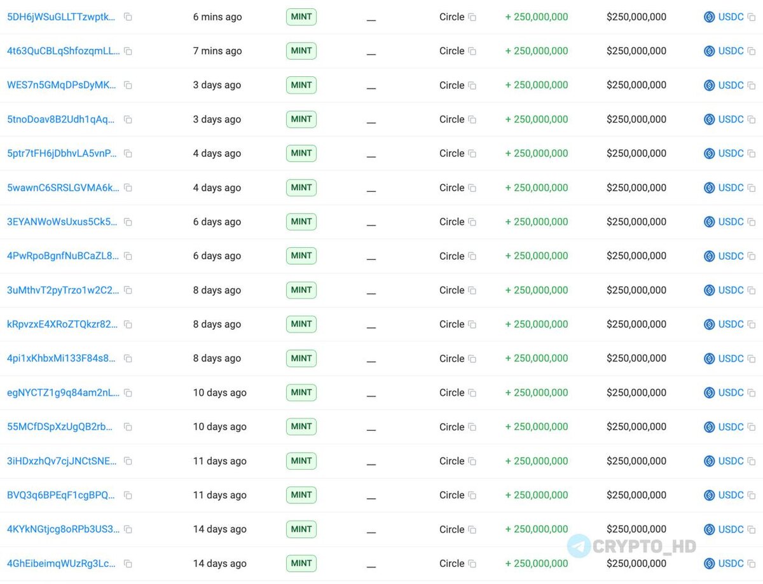Copy the WES7n5GMqDPsDyMK signature
This screenshot has width=763, height=584.
coord(128,85)
